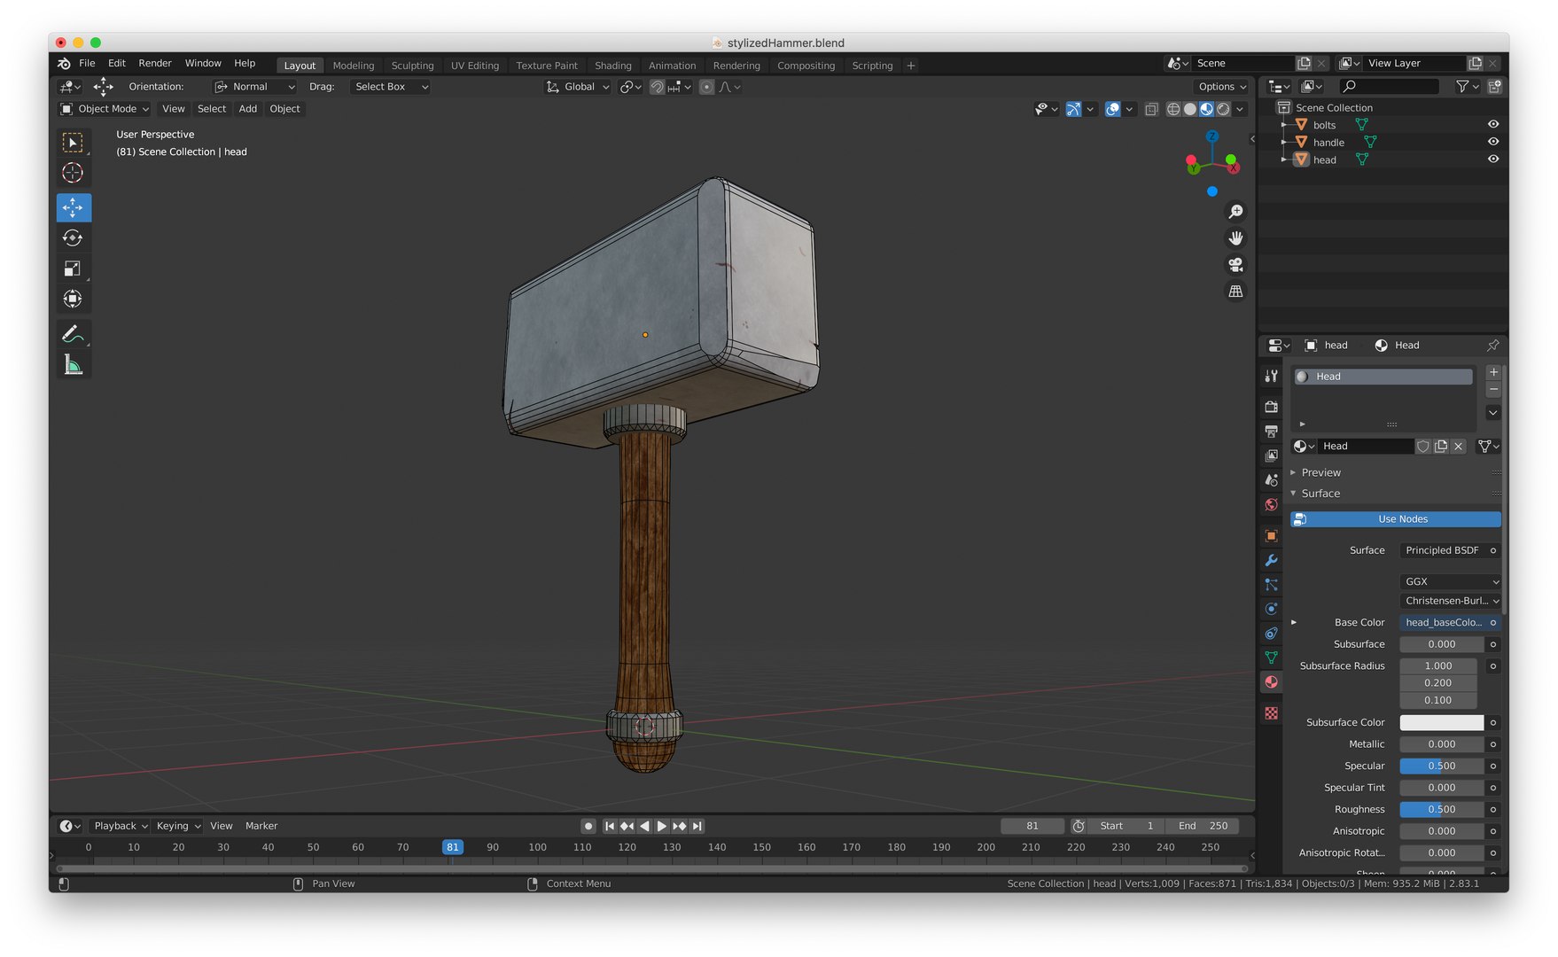The height and width of the screenshot is (957, 1558).
Task: Open the Render properties tab
Action: pyautogui.click(x=1271, y=407)
